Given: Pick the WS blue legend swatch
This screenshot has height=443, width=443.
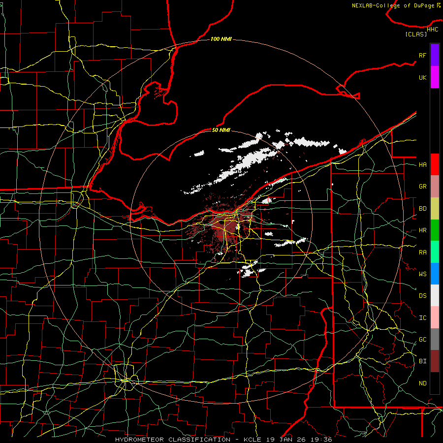Looking at the screenshot, I should pyautogui.click(x=435, y=274).
